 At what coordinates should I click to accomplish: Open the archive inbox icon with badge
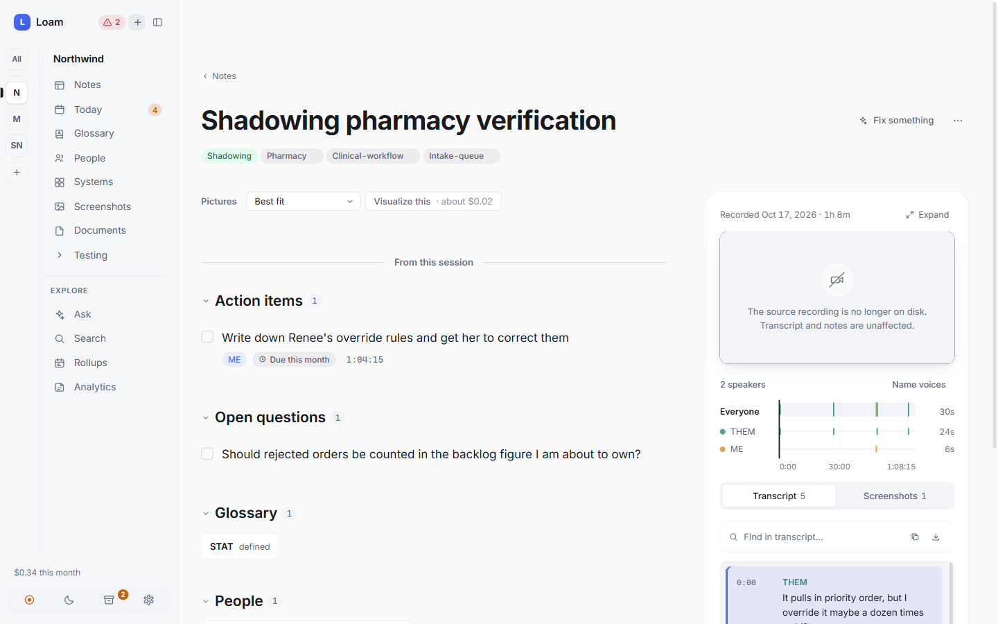109,600
